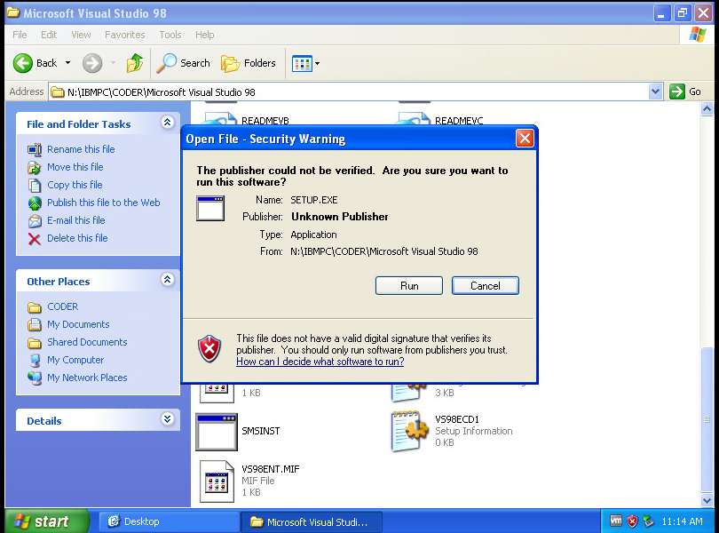Select the SMSINST file name
This screenshot has height=533, width=719.
tap(260, 431)
